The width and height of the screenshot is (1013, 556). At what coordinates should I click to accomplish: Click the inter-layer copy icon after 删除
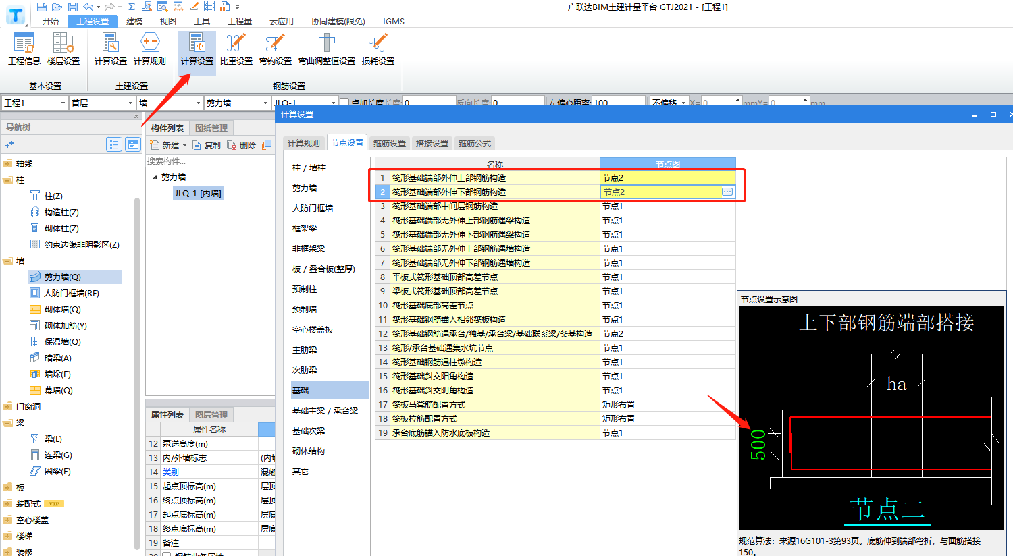pos(267,145)
